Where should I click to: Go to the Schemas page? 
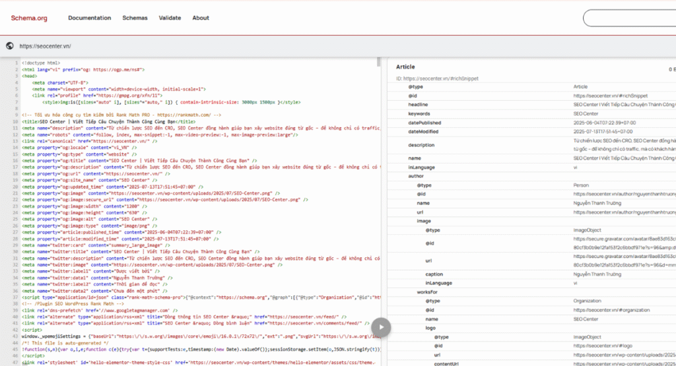click(135, 18)
